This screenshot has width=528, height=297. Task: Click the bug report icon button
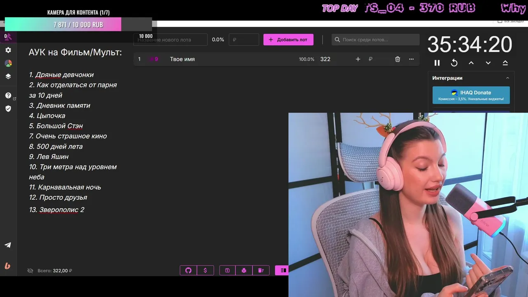point(244,270)
